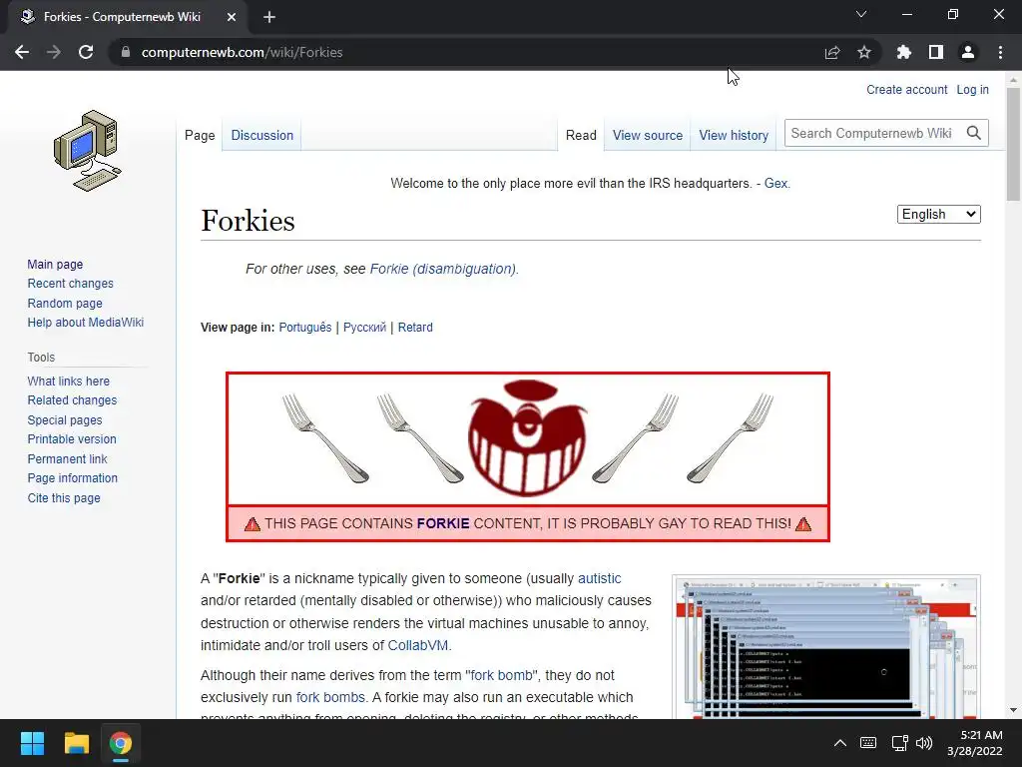Click the browser address bar URL
This screenshot has width=1022, height=767.
[x=242, y=52]
